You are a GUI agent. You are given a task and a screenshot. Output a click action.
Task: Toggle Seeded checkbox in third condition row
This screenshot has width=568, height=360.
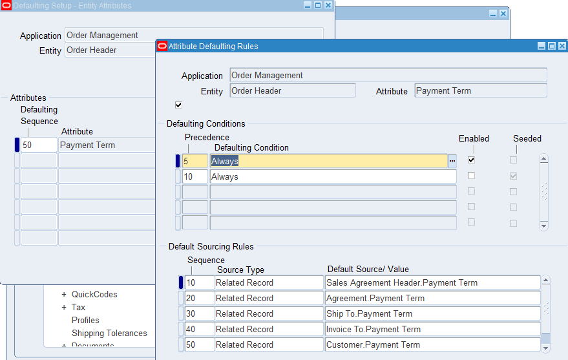tap(513, 191)
